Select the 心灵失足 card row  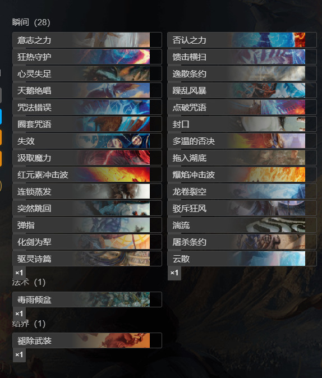(87, 73)
